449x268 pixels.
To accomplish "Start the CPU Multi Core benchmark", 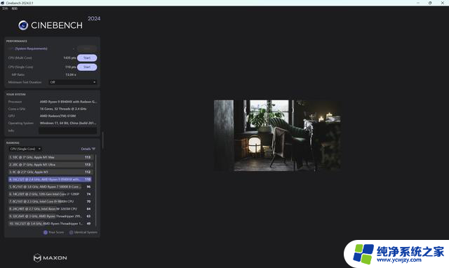I will (87, 58).
